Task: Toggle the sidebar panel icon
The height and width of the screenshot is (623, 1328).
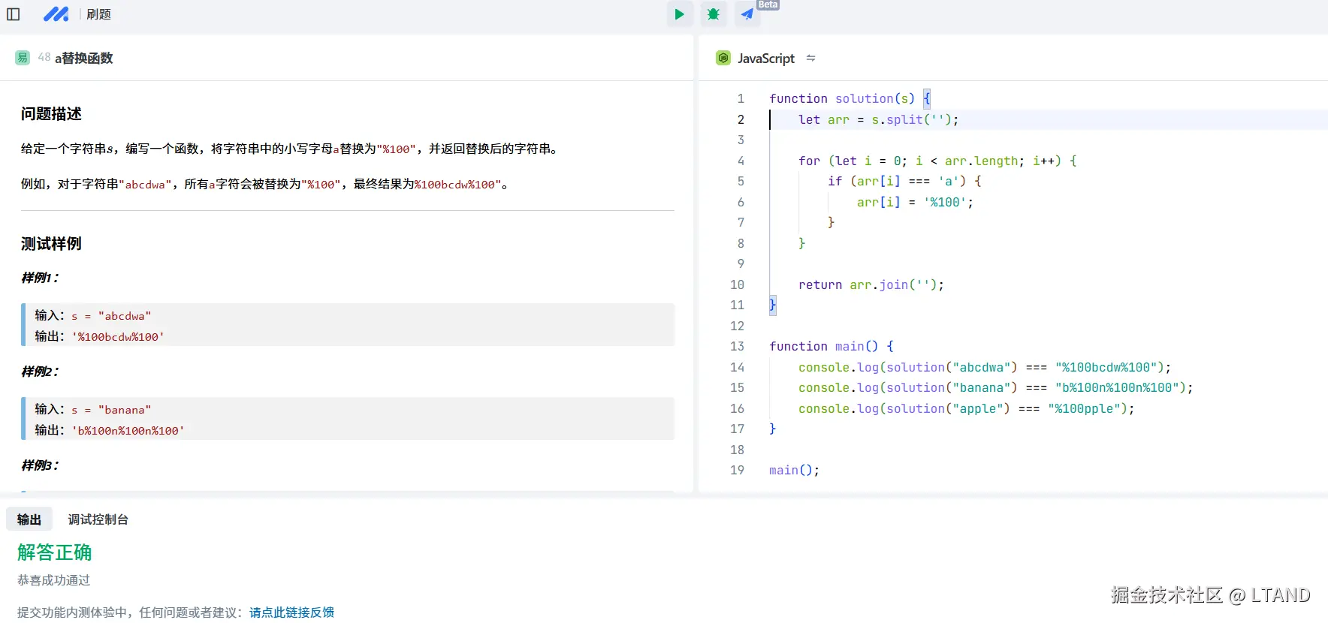Action: (x=14, y=14)
